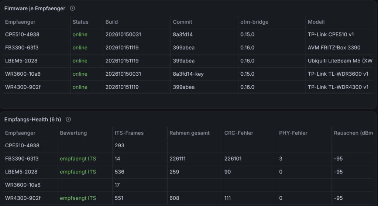Sort firmware table by Status column header
This screenshot has height=206, width=378.
click(x=80, y=22)
